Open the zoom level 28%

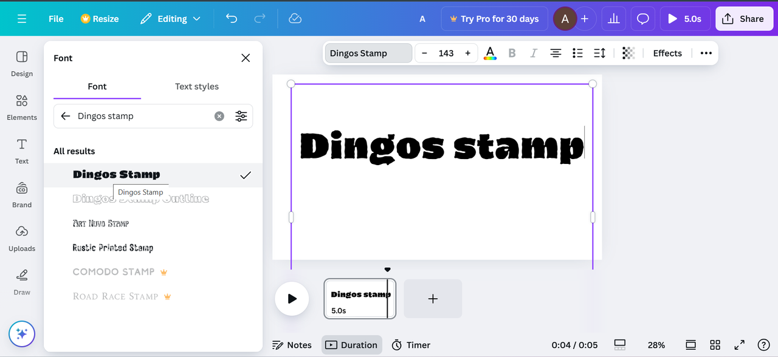pos(656,345)
